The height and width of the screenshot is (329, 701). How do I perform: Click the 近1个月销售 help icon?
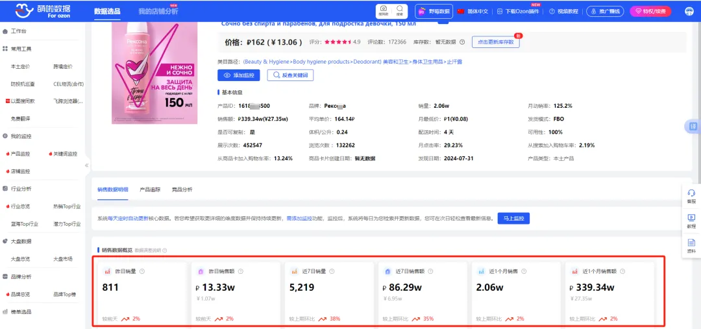[524, 271]
